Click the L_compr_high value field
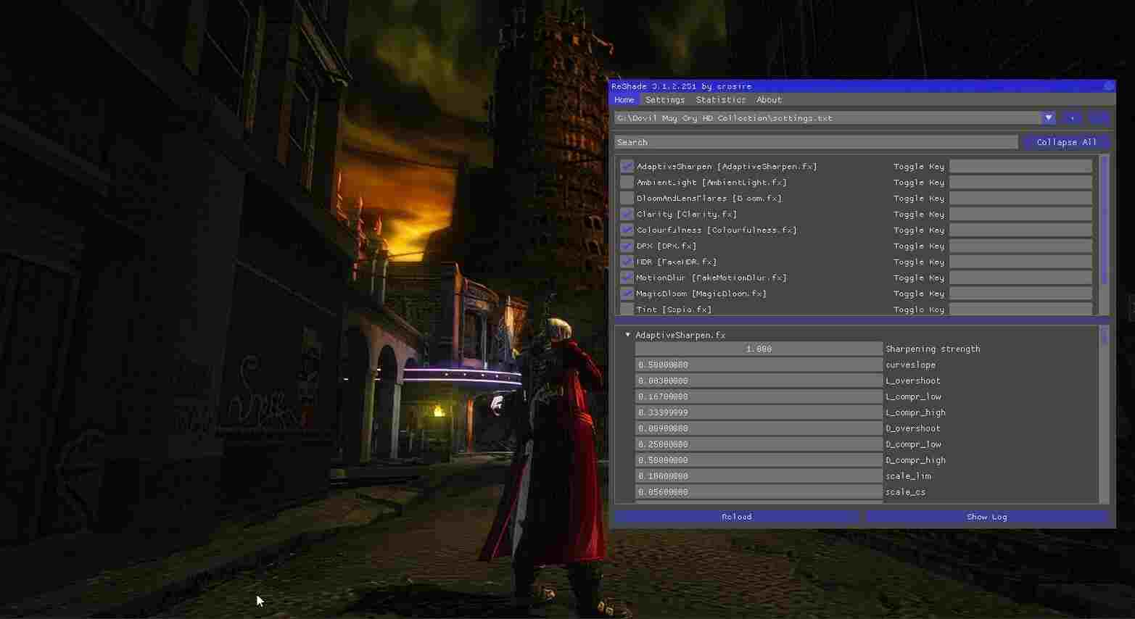Screen dimensions: 1135x619 pos(759,412)
